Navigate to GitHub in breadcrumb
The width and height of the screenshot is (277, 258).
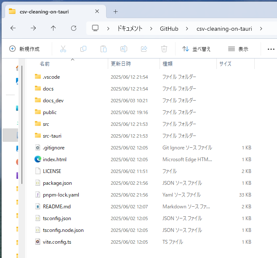pos(169,29)
